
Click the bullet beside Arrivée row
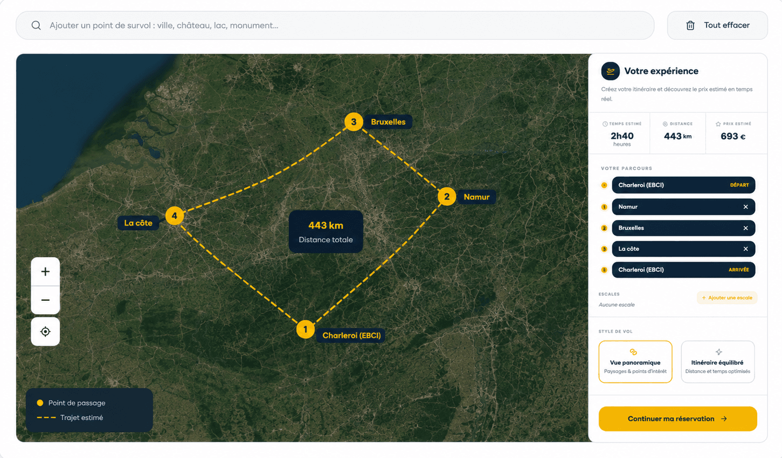(x=604, y=270)
